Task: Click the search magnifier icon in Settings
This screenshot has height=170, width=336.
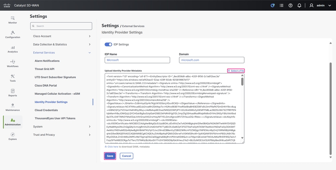Action: [33, 26]
